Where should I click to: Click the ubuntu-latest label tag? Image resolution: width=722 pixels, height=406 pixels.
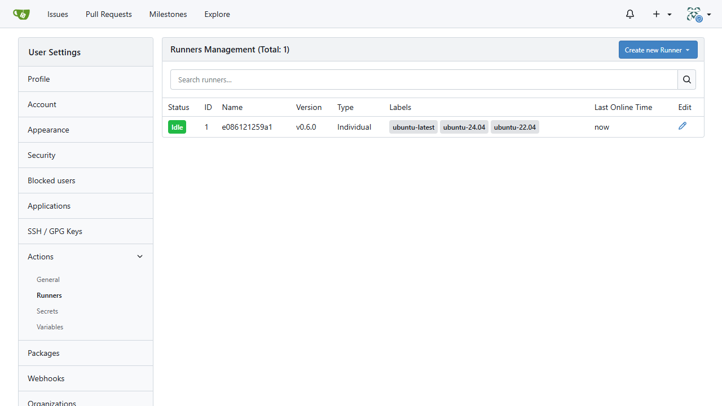click(413, 127)
